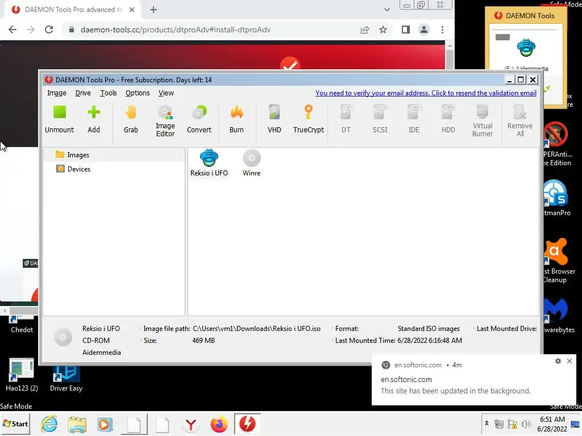582x436 pixels.
Task: Click the Last Mounted Time value
Action: (x=430, y=341)
